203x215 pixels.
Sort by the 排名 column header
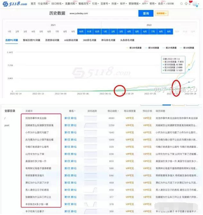pos(72,111)
